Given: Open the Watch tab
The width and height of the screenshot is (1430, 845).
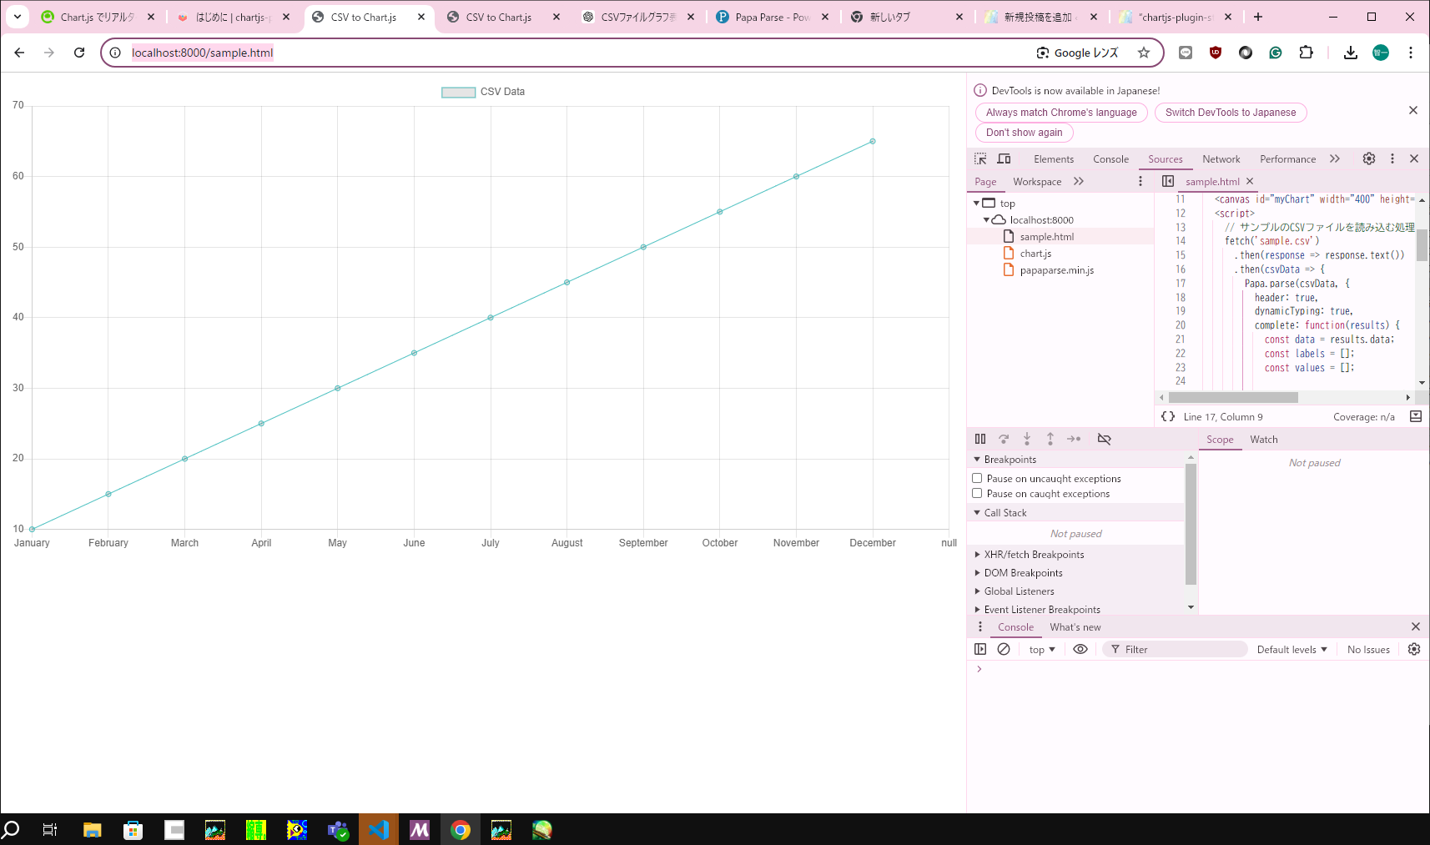Looking at the screenshot, I should click(1263, 440).
